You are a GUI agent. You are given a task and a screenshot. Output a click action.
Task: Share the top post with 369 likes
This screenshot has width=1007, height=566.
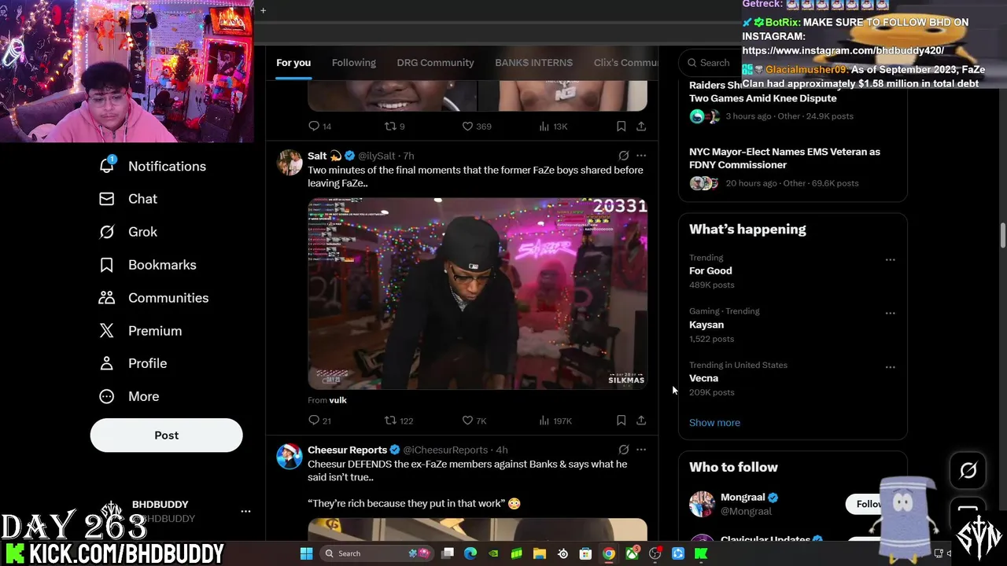pyautogui.click(x=641, y=126)
